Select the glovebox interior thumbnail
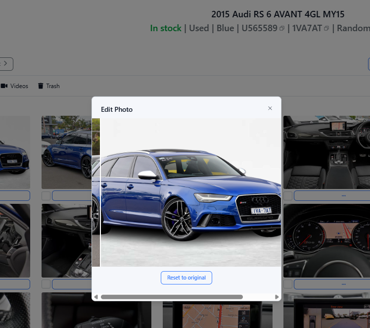 click(x=67, y=240)
